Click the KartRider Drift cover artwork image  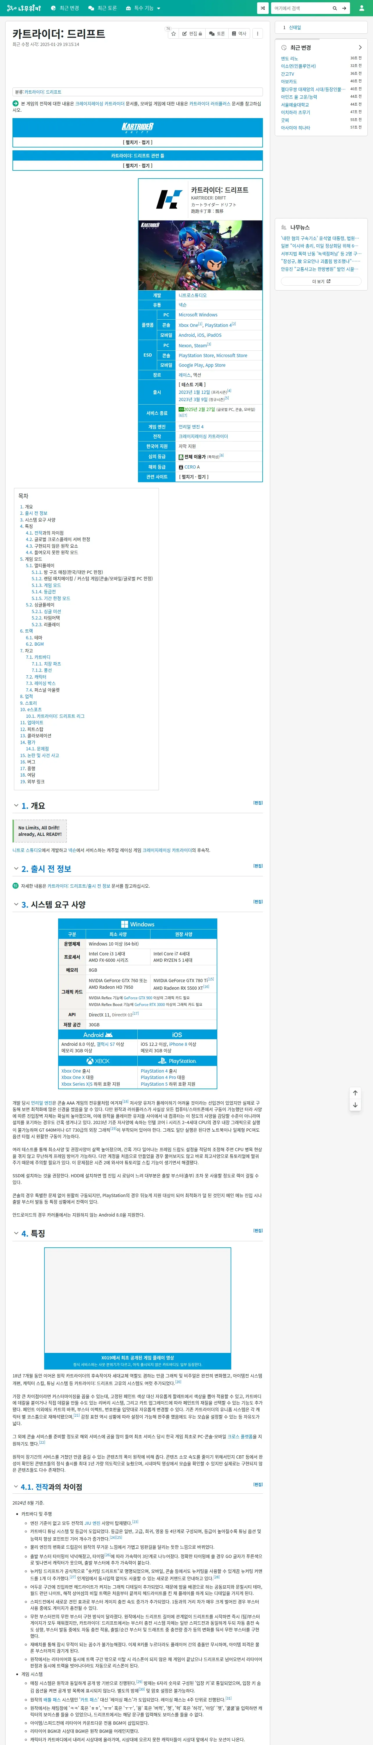click(200, 255)
